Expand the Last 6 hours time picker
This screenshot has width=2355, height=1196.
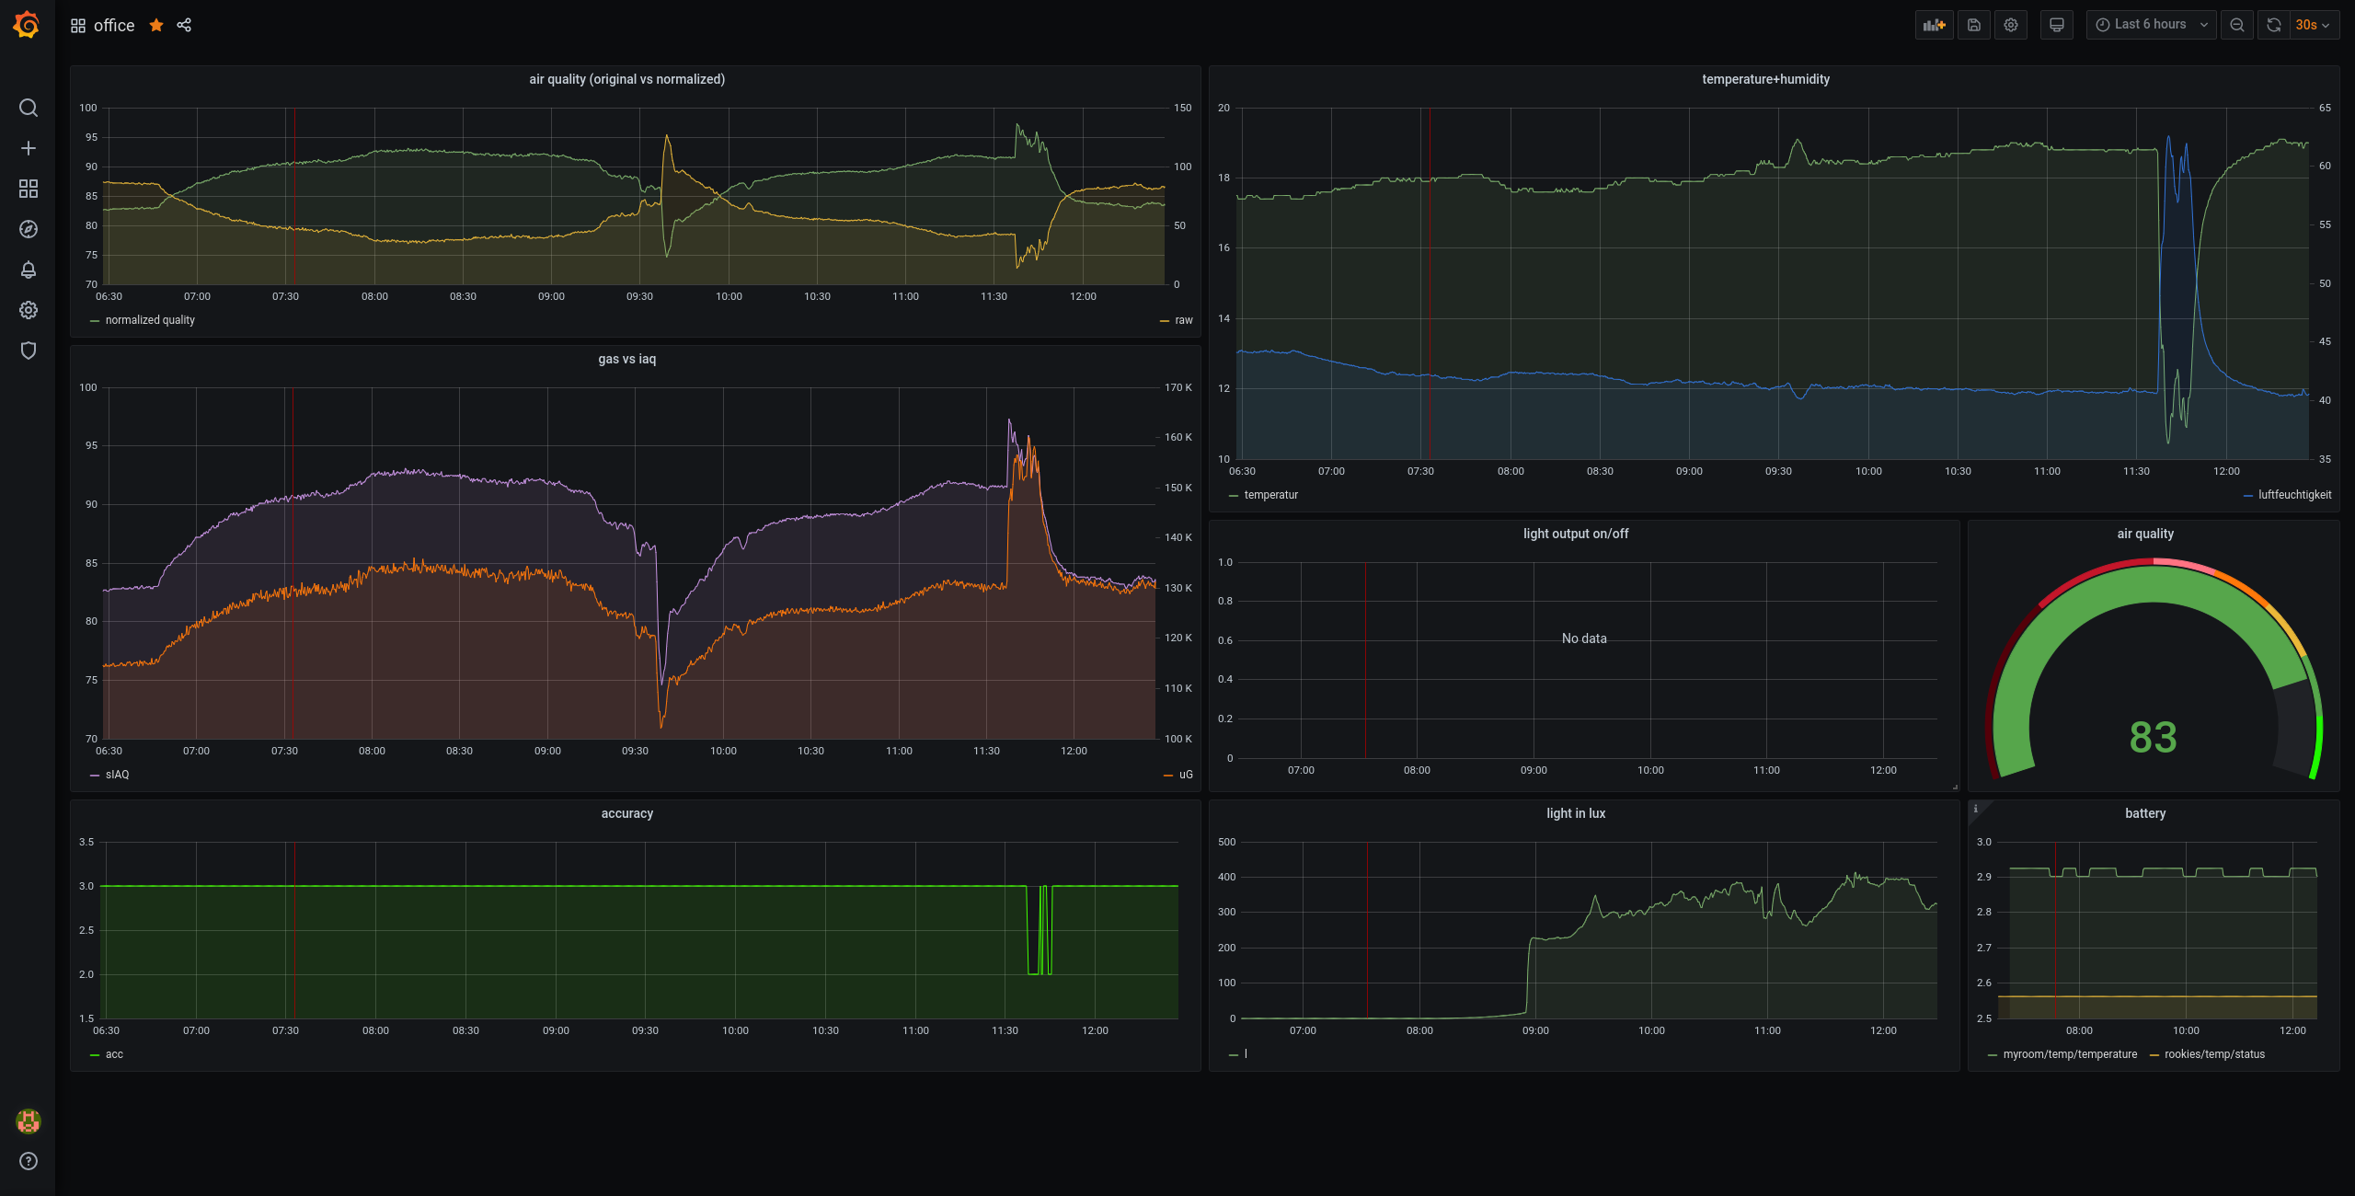pyautogui.click(x=2151, y=25)
